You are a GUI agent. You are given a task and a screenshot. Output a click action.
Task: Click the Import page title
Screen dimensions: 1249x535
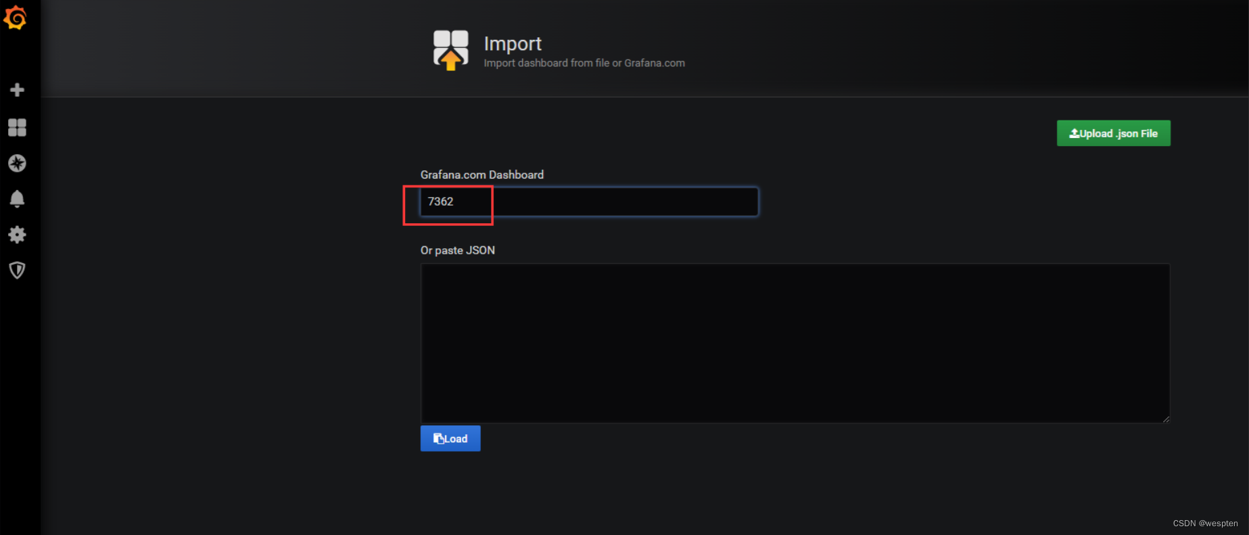tap(513, 44)
